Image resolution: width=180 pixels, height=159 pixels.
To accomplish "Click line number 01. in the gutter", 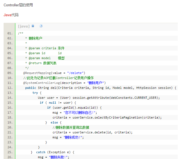I will [10, 33].
